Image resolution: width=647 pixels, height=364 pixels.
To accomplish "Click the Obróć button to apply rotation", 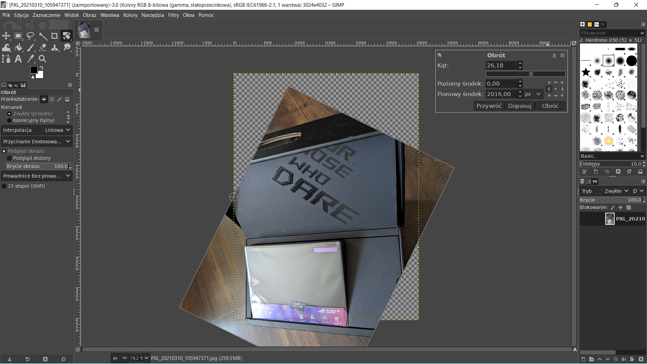I will (x=551, y=106).
